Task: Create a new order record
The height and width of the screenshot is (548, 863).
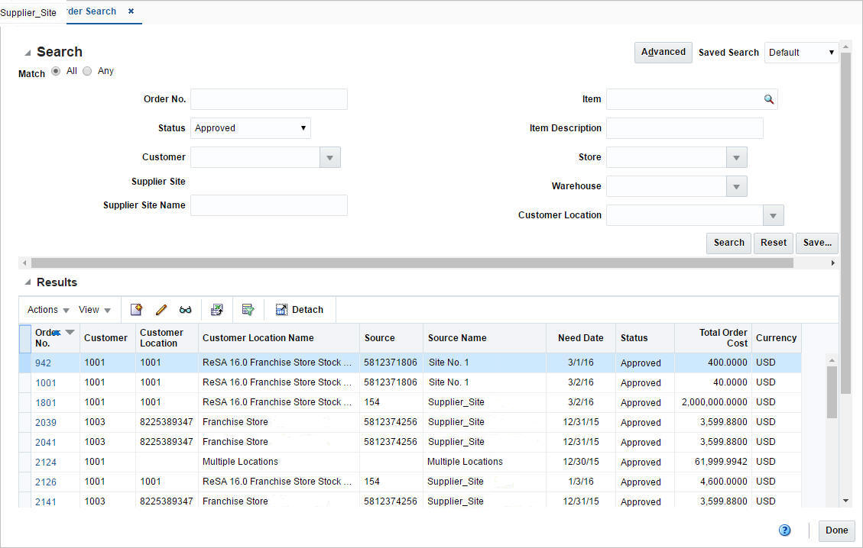Action: coord(136,309)
